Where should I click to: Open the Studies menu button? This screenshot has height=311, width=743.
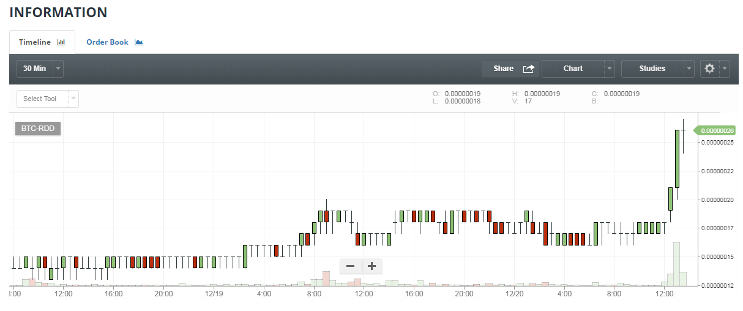click(652, 69)
